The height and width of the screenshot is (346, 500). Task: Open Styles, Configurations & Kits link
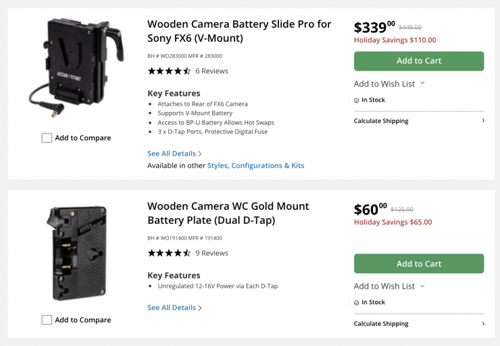pyautogui.click(x=255, y=165)
